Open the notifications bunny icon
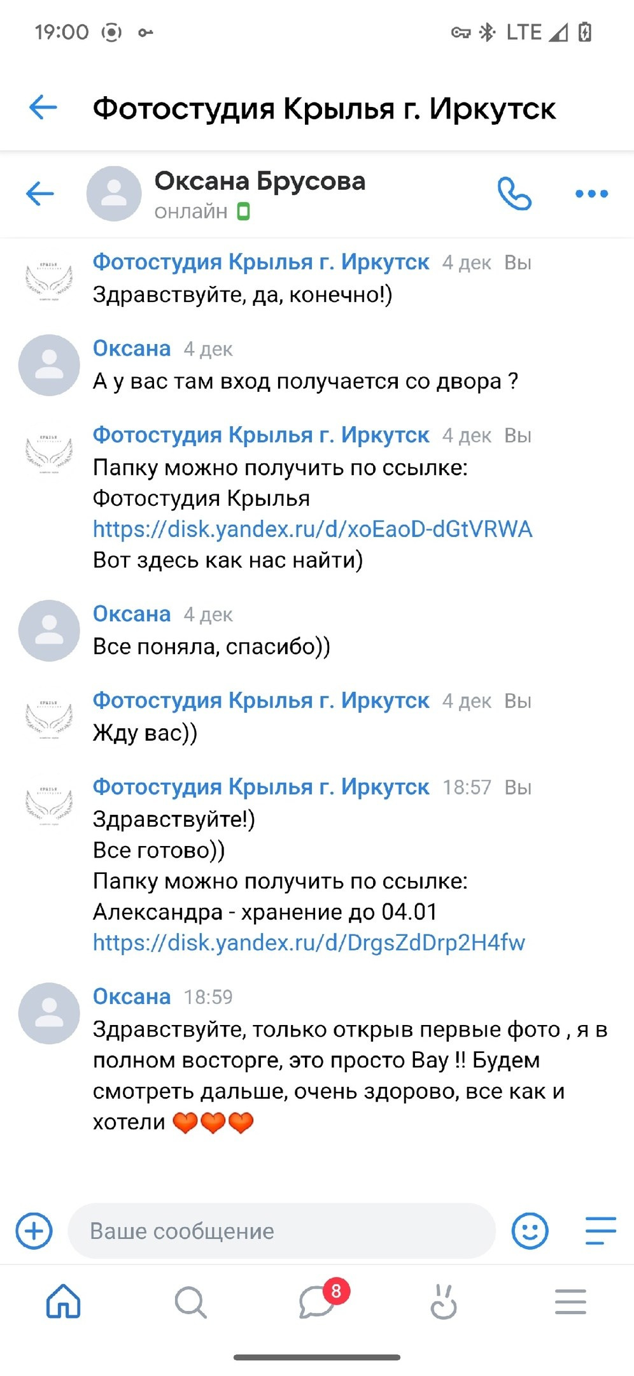Image resolution: width=634 pixels, height=1376 pixels. click(444, 1301)
